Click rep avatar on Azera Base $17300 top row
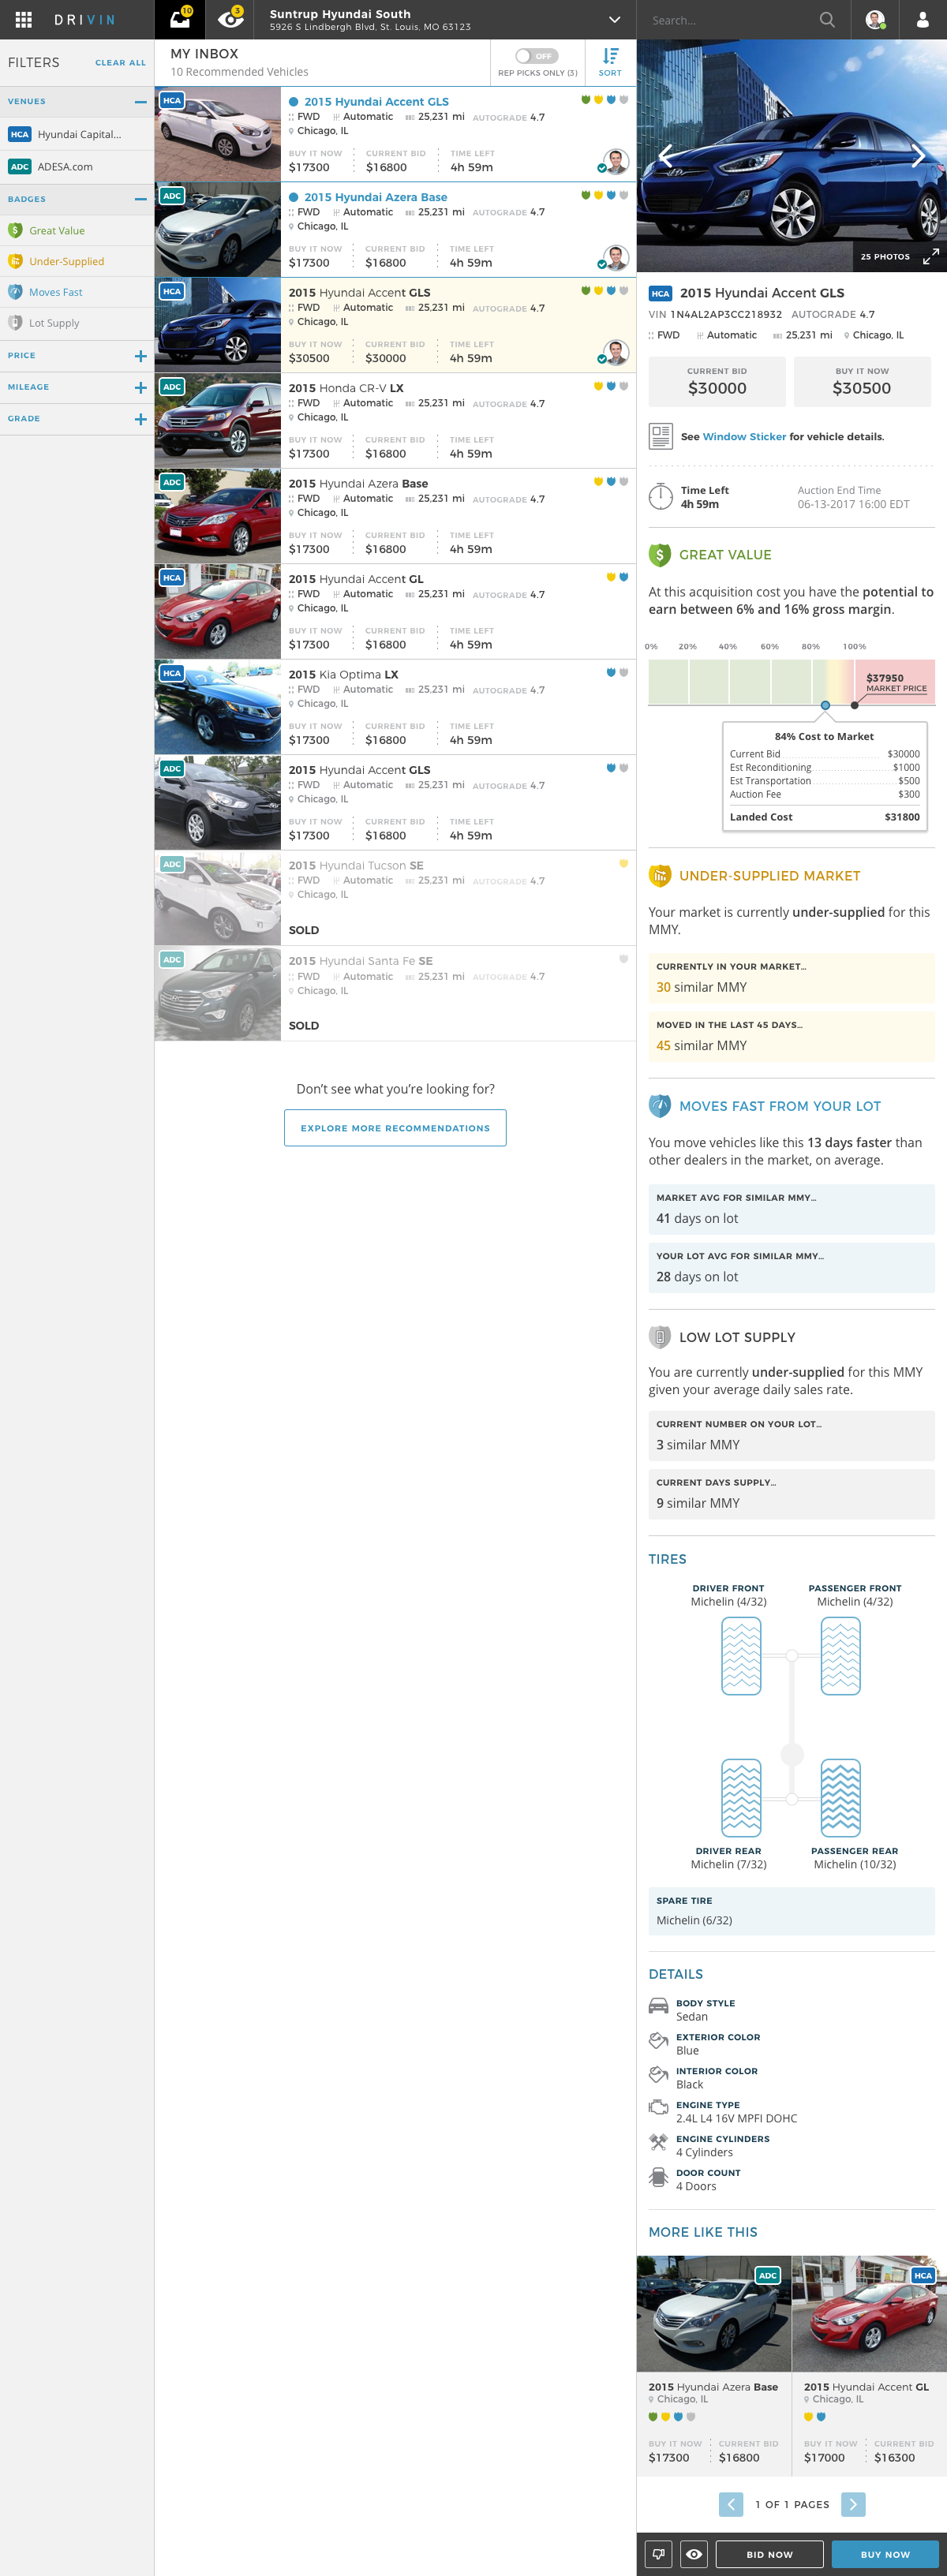This screenshot has width=947, height=2576. tap(616, 258)
